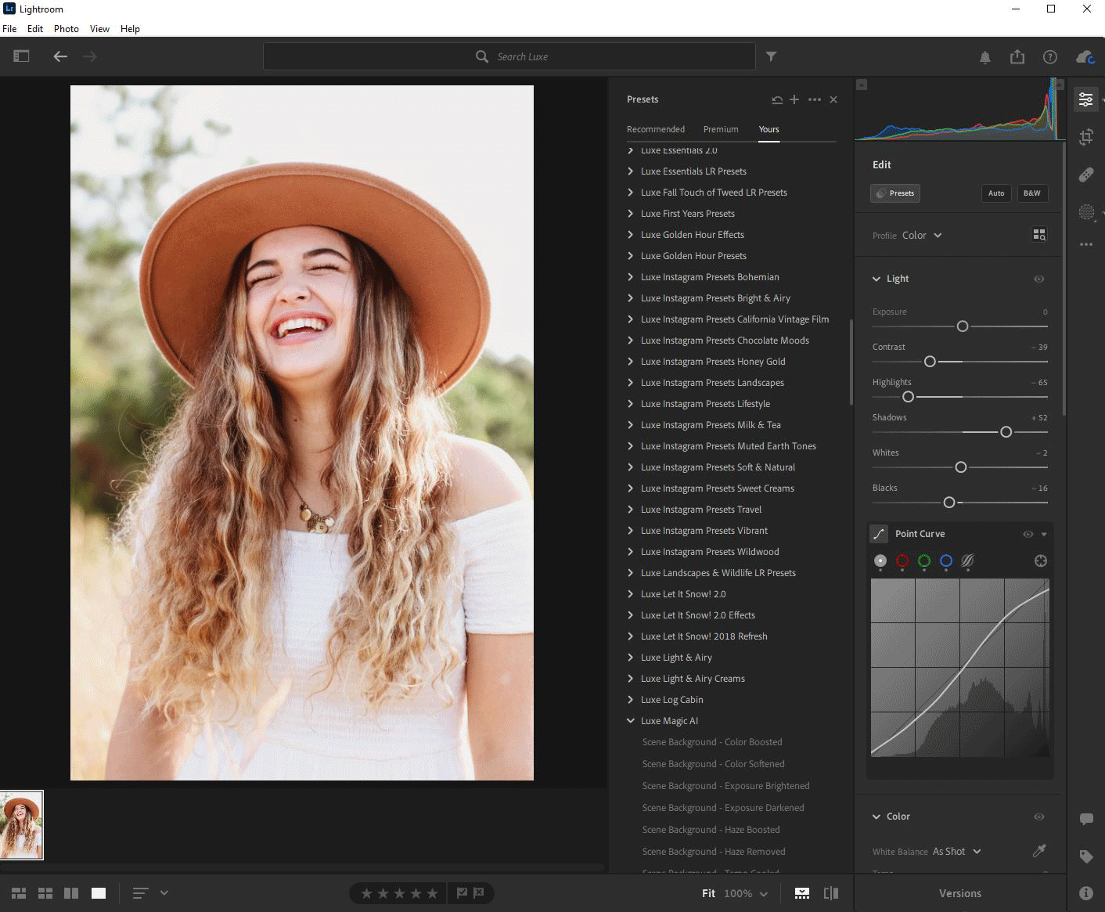Click the Share icon
This screenshot has height=912, width=1105.
(x=1017, y=56)
